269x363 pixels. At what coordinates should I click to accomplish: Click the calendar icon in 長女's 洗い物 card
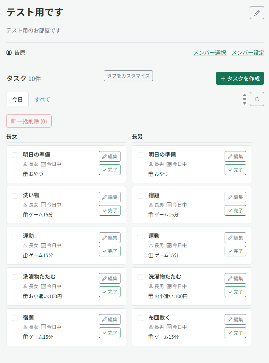click(43, 205)
